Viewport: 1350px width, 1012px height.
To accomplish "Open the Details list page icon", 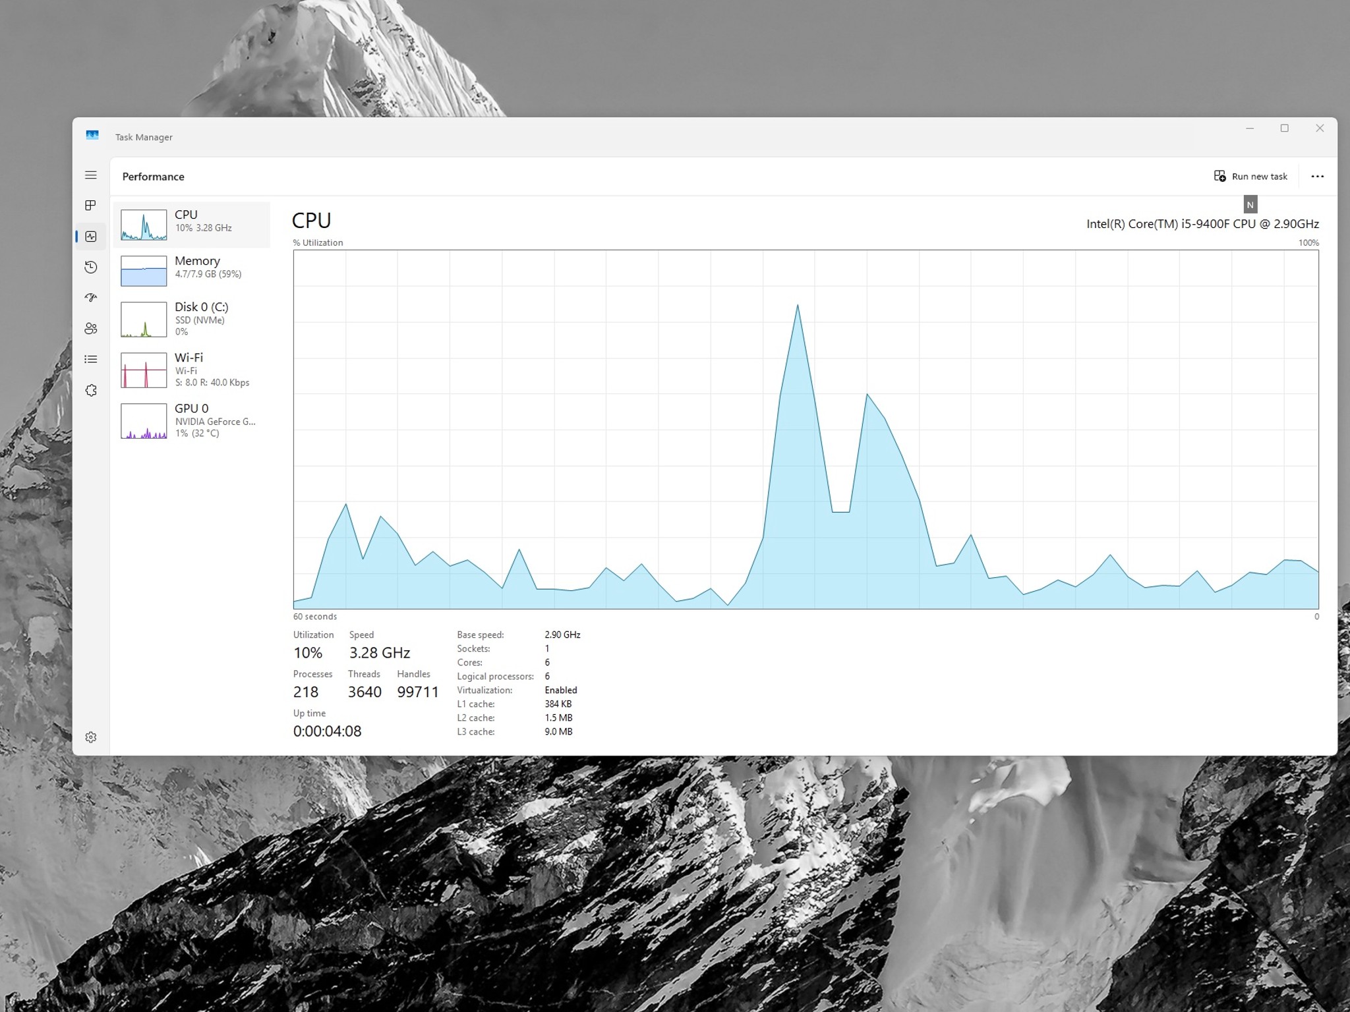I will pos(91,359).
